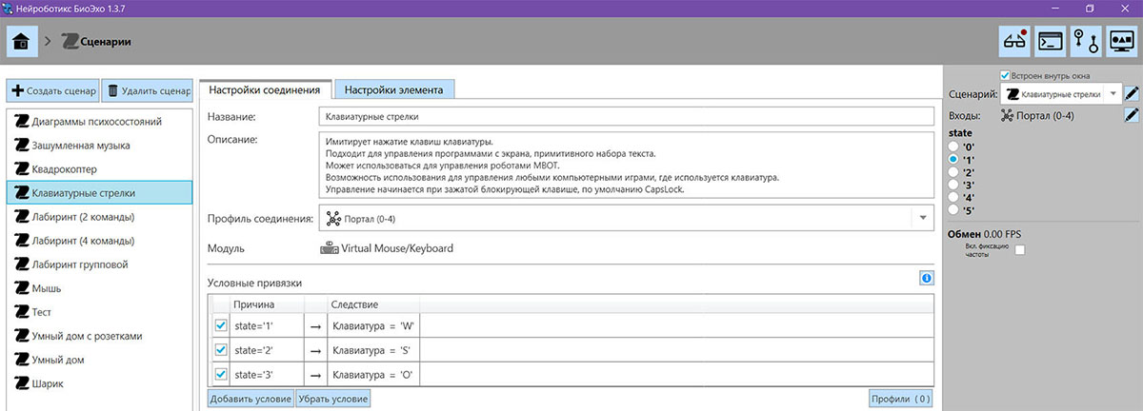Select the state '3' radio button
Image resolution: width=1143 pixels, height=411 pixels.
pos(953,186)
